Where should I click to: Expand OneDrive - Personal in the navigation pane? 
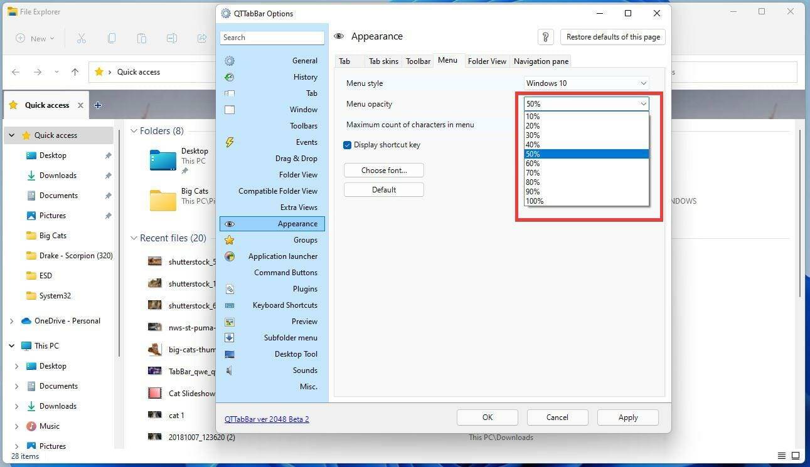click(11, 320)
